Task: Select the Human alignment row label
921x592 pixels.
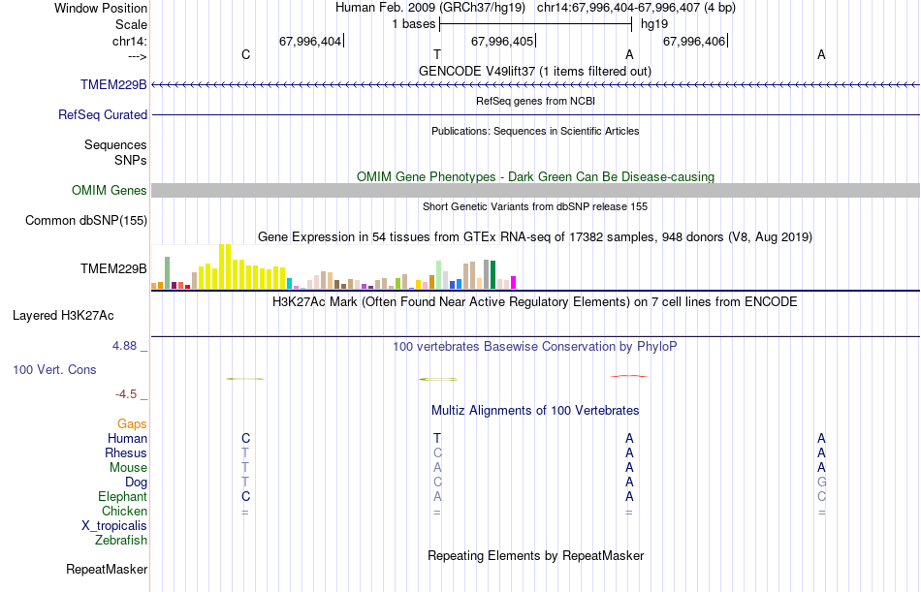Action: (x=127, y=438)
